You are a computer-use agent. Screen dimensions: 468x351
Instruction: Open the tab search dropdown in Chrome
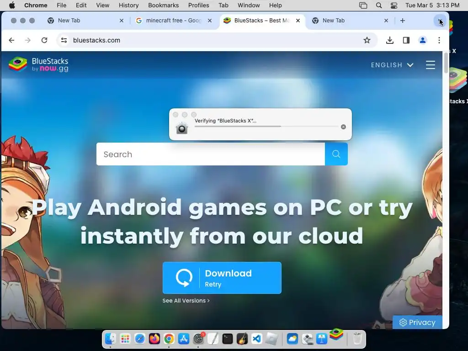click(x=439, y=21)
